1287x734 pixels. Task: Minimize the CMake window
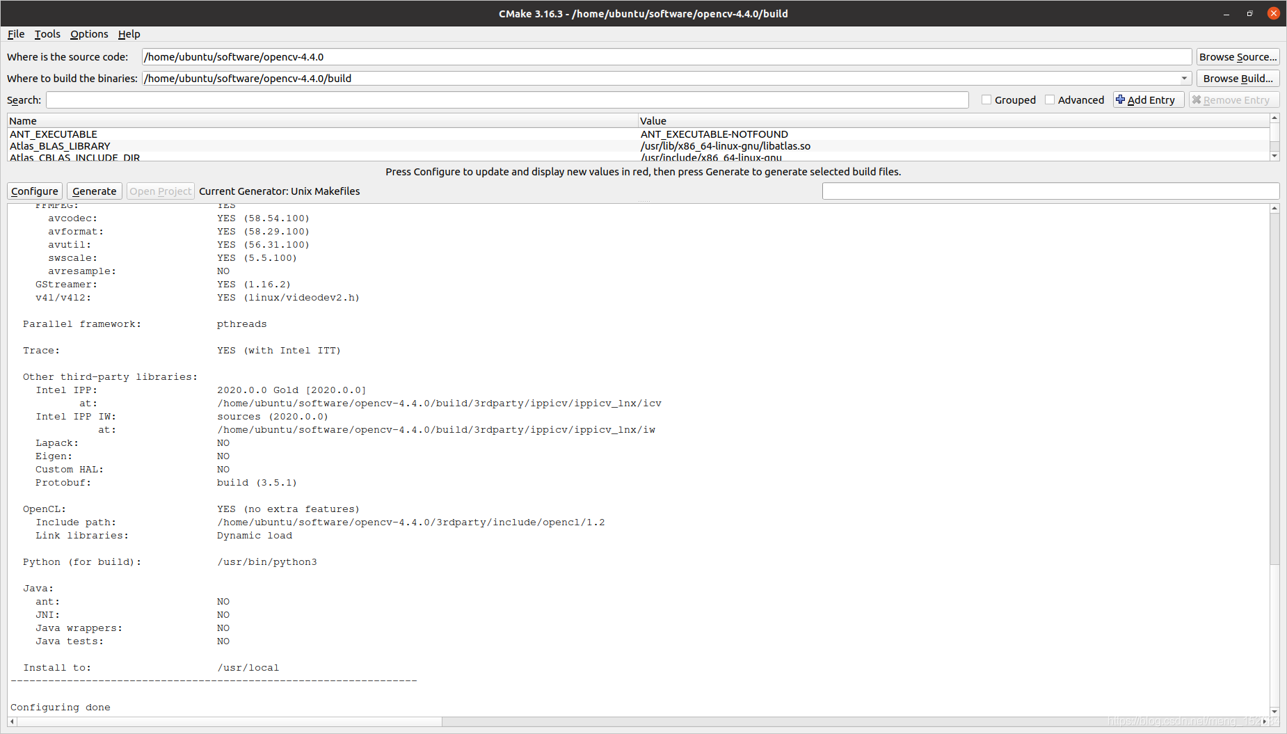(1226, 14)
